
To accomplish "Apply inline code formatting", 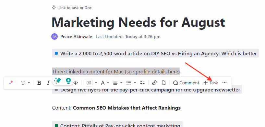I will (76, 83).
